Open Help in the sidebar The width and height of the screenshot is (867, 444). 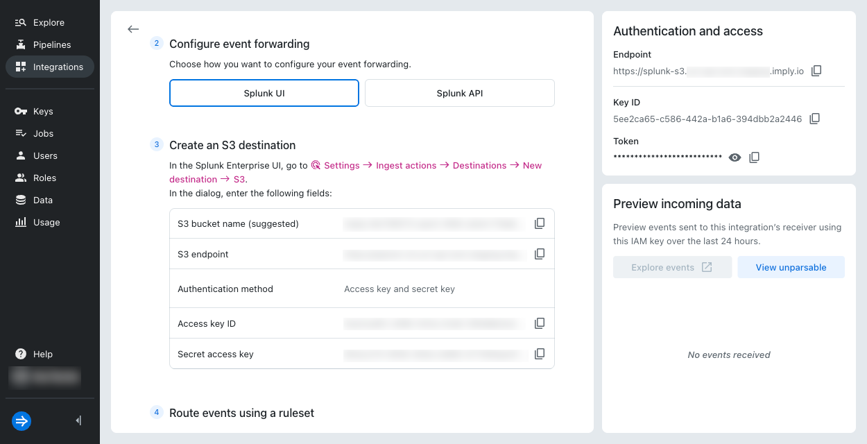click(x=50, y=354)
